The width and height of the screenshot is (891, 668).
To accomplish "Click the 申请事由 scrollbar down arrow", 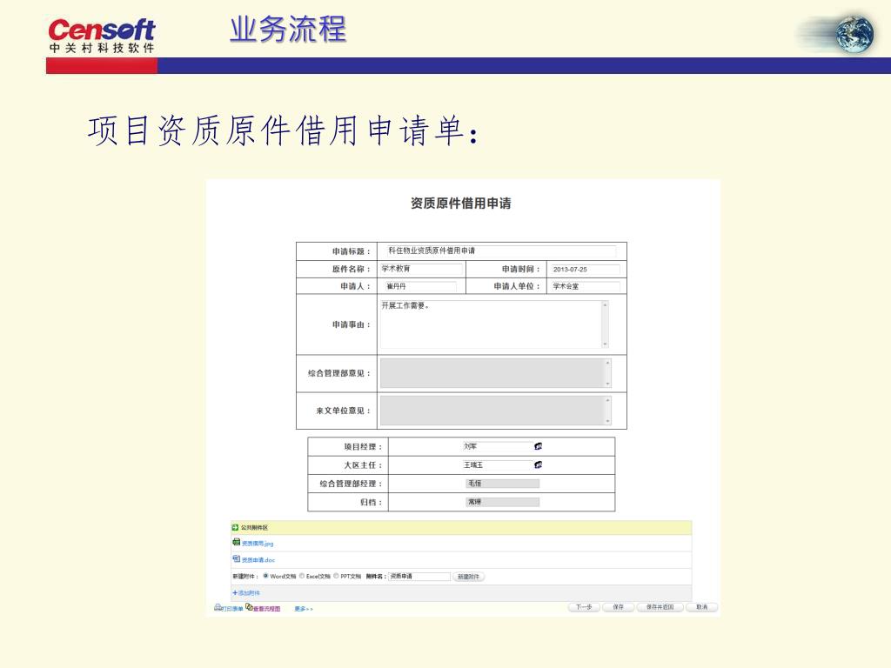I will (606, 344).
